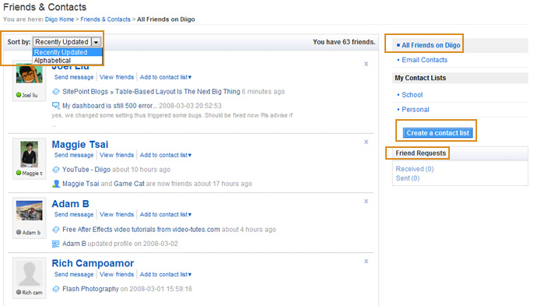Send message to Rich Campoamor
537x306 pixels.
tap(74, 274)
